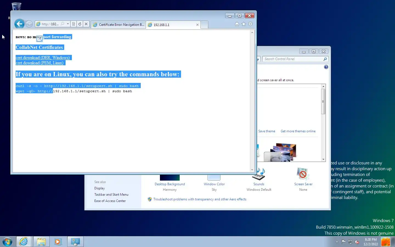The image size is (395, 247).
Task: Click Internet Explorer taskbar icon
Action: 24,242
